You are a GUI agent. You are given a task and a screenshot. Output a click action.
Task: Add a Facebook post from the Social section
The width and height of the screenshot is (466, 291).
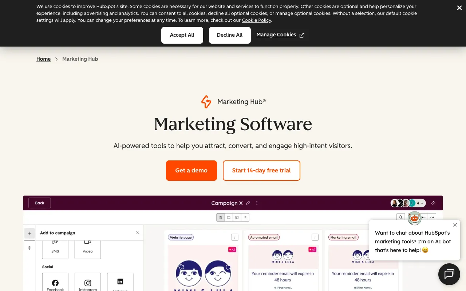55,283
